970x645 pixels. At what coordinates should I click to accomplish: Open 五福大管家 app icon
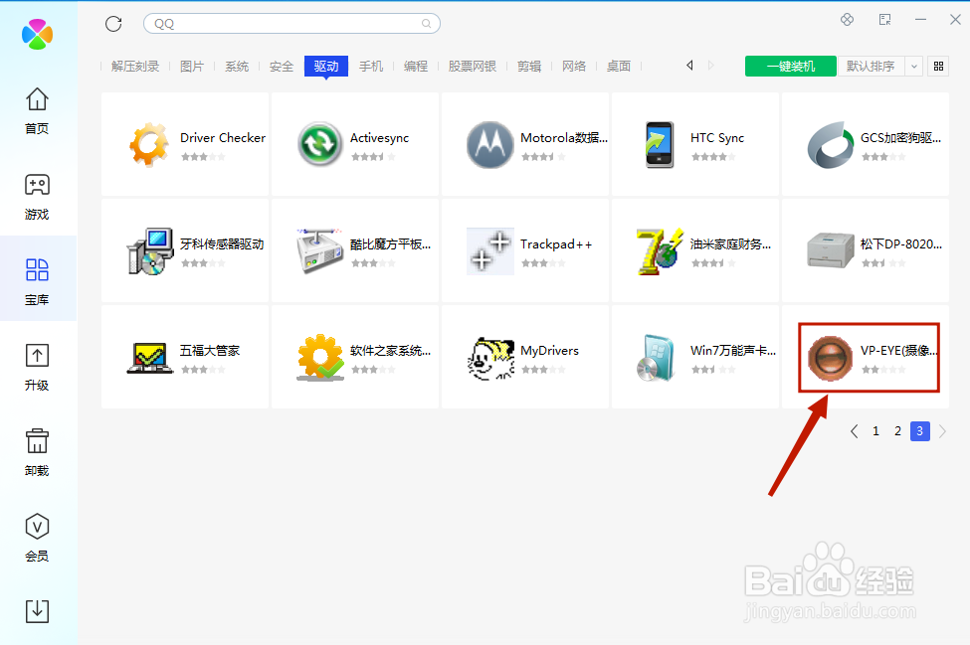149,358
